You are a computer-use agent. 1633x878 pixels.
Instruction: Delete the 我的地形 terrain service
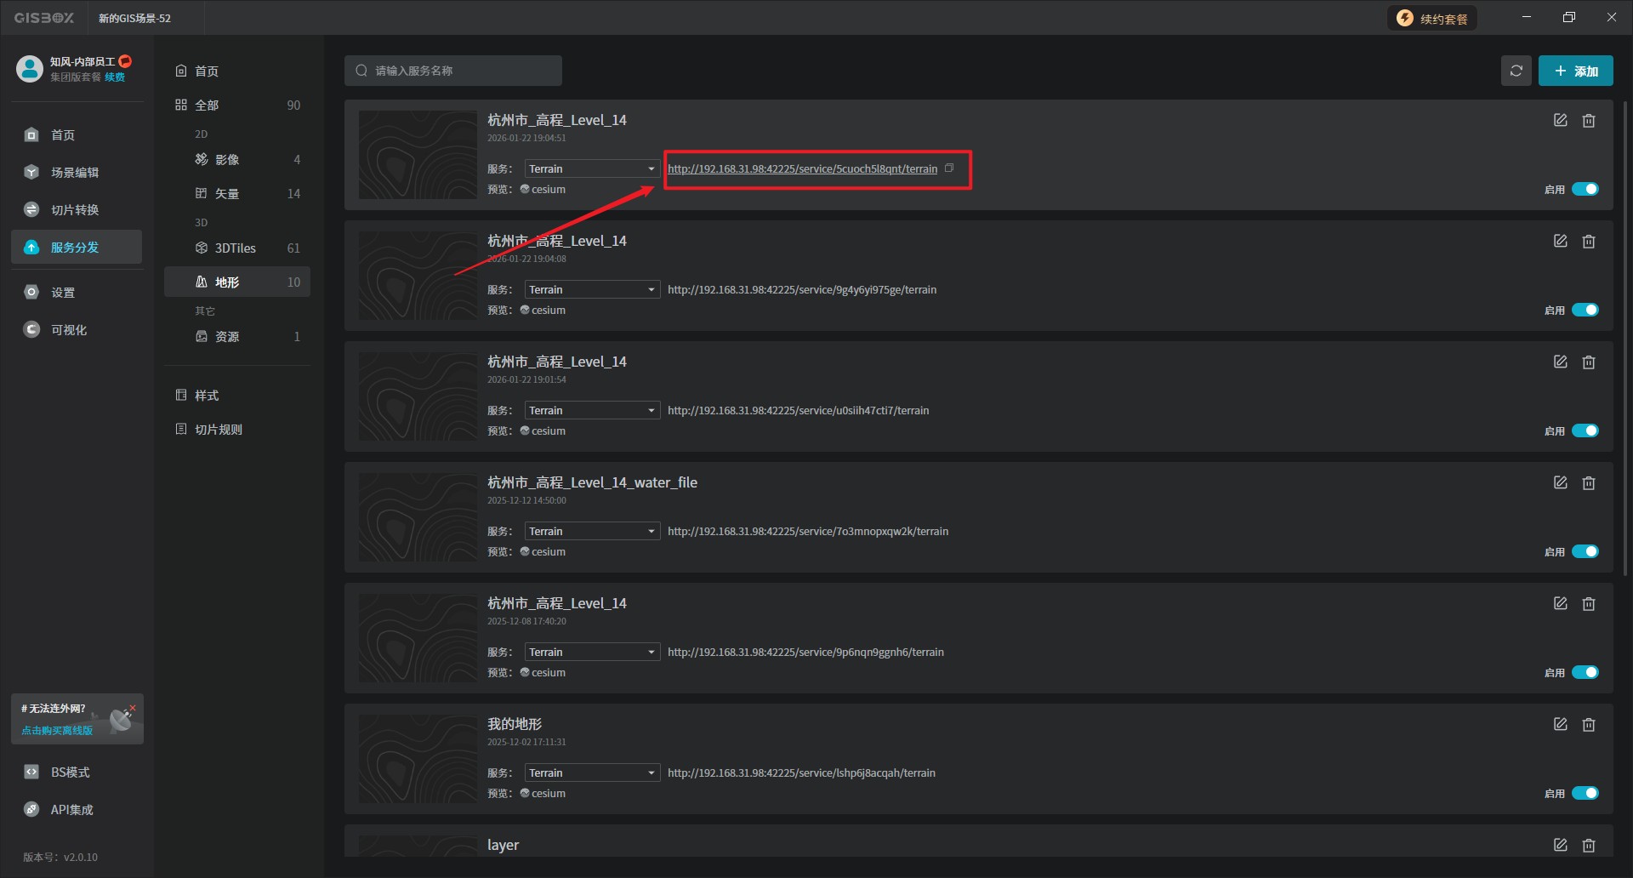1588,725
